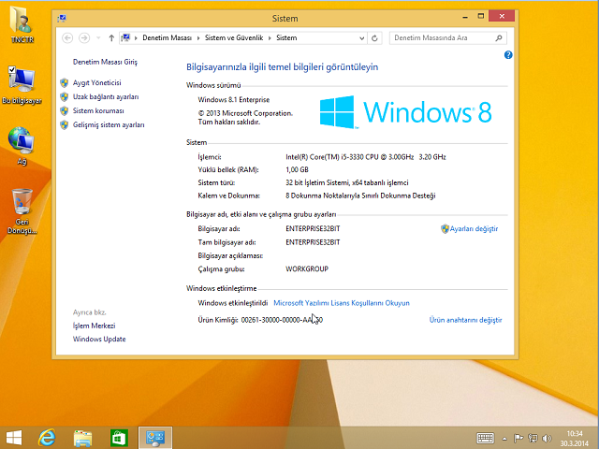Select Sistem ve Güvenlik breadcrumb
Screen dimensions: 599x449
pos(234,37)
